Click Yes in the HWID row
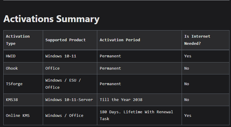Viewport: 231px width, 127px height. [188, 56]
